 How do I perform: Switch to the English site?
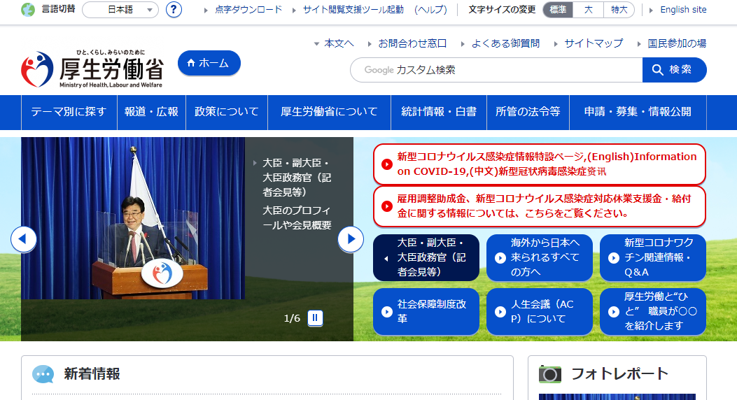(683, 9)
